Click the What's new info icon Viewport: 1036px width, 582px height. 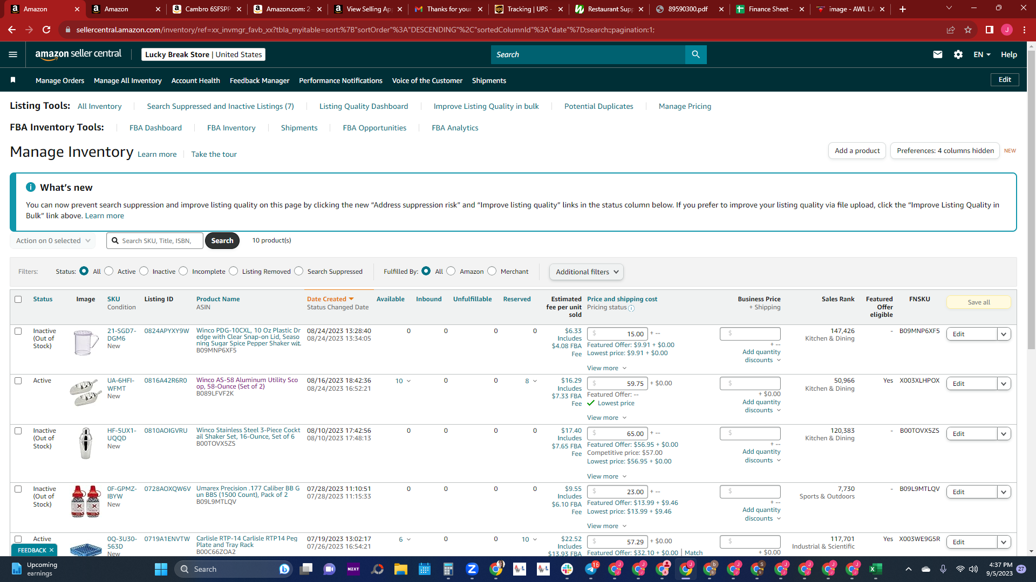pyautogui.click(x=31, y=187)
